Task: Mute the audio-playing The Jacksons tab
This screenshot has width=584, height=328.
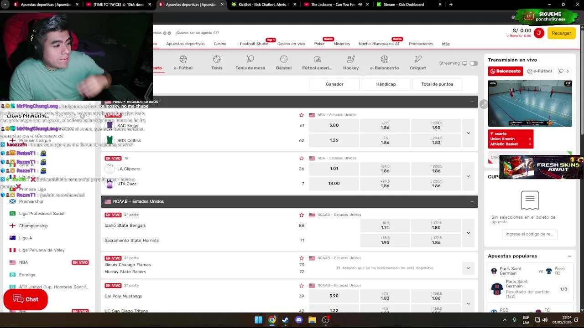Action: pos(360,5)
